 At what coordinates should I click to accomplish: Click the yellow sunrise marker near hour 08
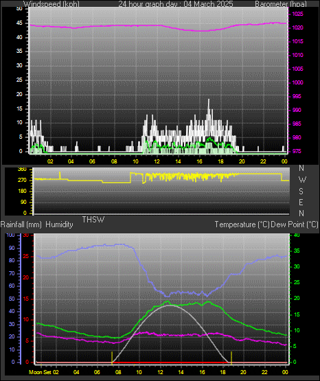tap(112, 358)
